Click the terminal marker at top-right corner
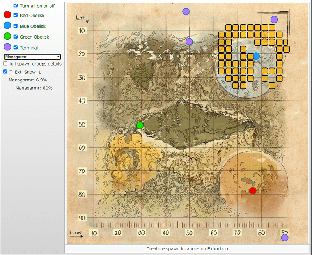The image size is (312, 255). [x=274, y=19]
